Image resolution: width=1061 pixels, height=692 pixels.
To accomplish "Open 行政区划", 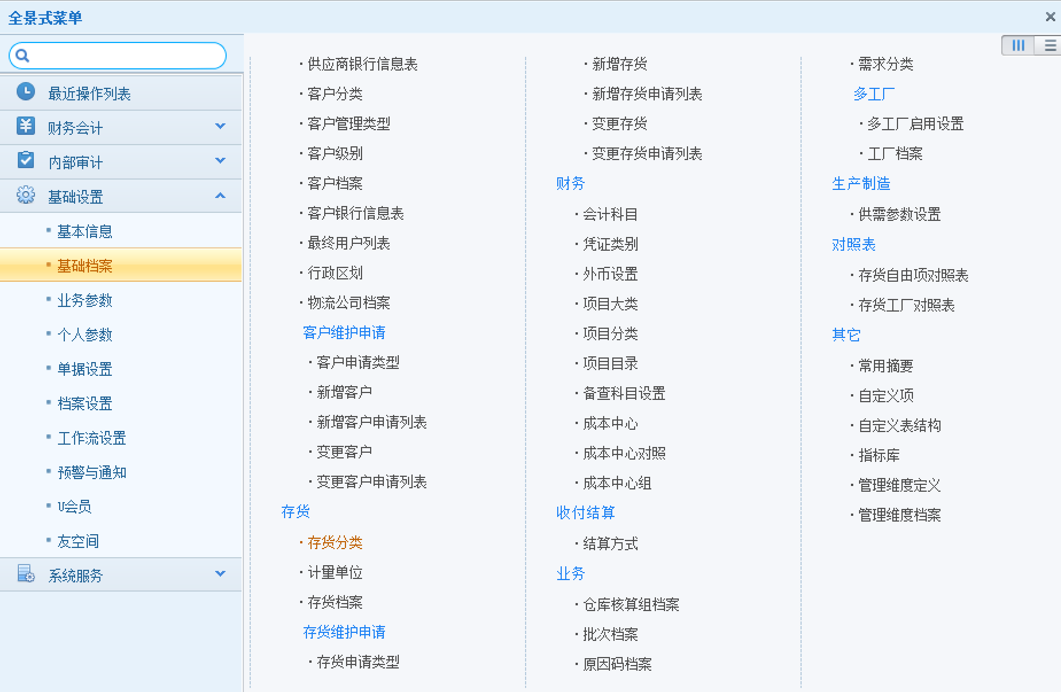I will tap(335, 273).
